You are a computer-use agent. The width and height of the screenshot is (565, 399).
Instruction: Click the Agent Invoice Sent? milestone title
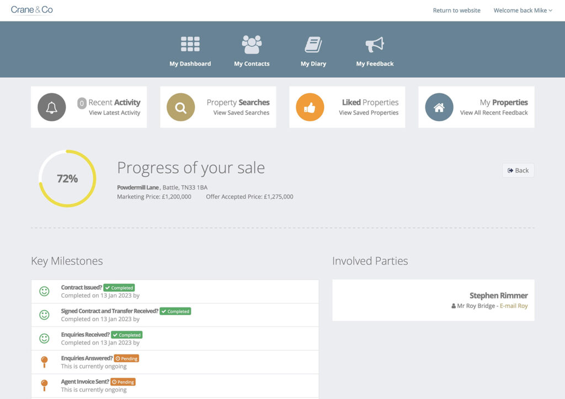coord(85,381)
